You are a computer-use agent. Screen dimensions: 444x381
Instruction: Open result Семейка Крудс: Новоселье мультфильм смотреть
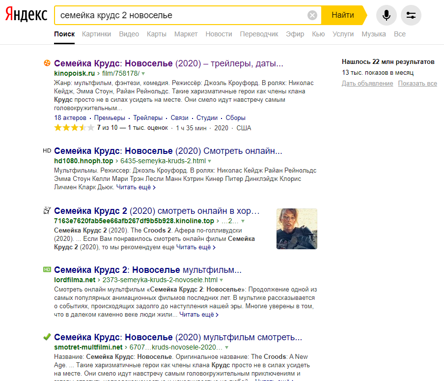[178, 337]
